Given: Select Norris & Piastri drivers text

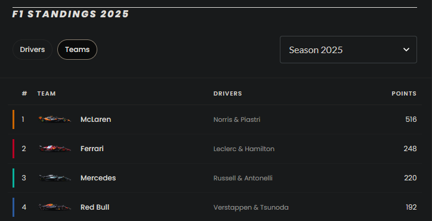Looking at the screenshot, I should click(237, 119).
